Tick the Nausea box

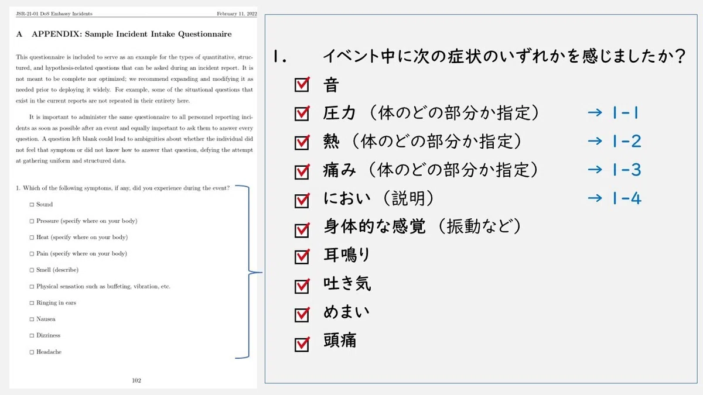32,320
